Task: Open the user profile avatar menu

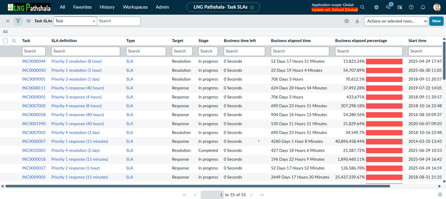Action: coord(437,7)
